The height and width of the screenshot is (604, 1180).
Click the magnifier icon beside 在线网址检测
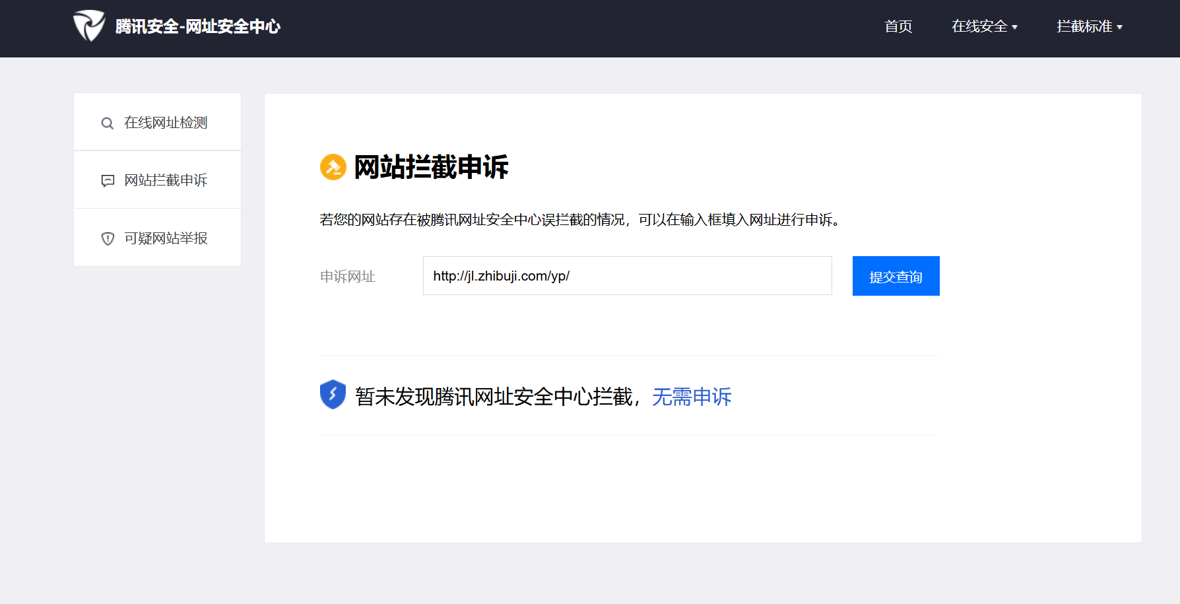(107, 123)
